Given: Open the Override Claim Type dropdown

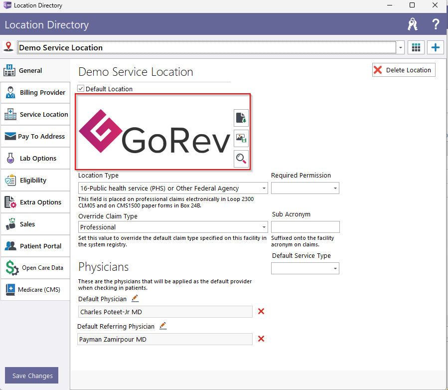Looking at the screenshot, I should [x=173, y=227].
